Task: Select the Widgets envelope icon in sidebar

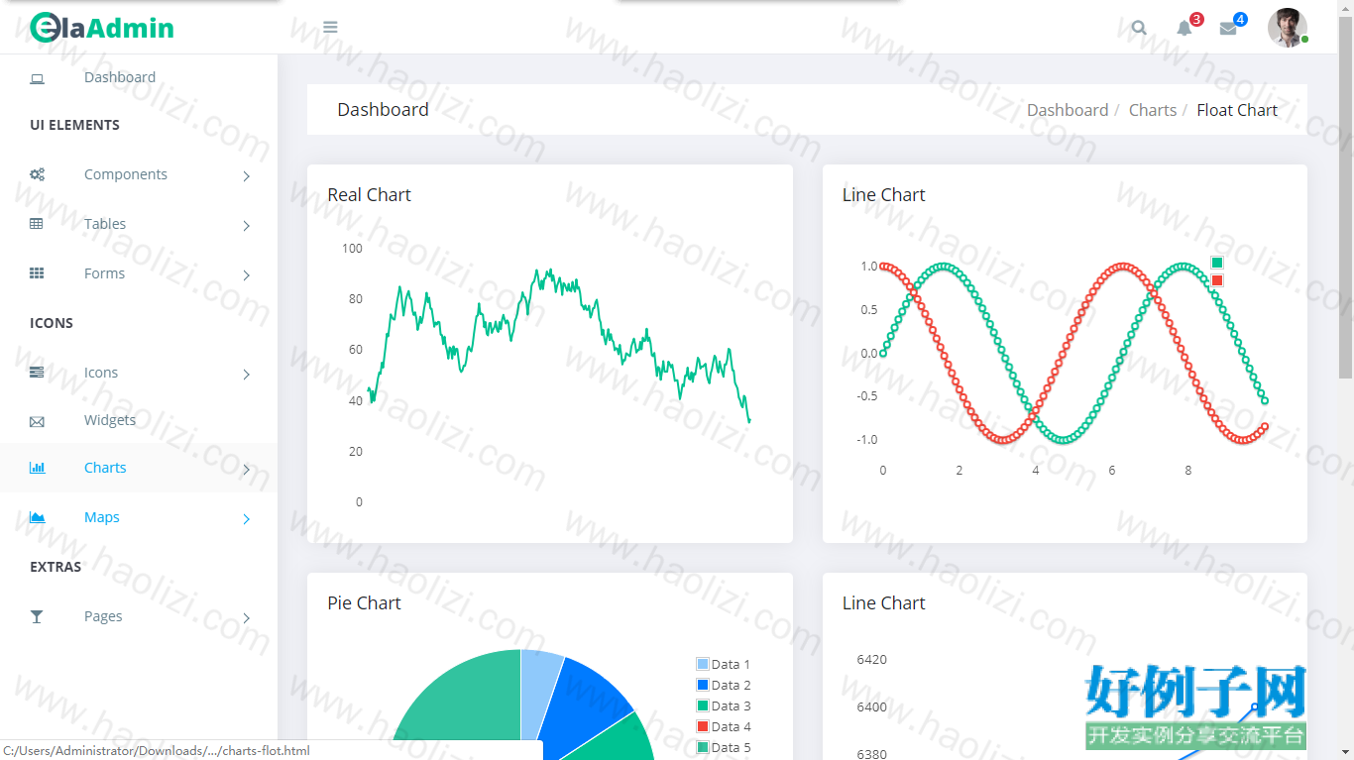Action: click(37, 421)
